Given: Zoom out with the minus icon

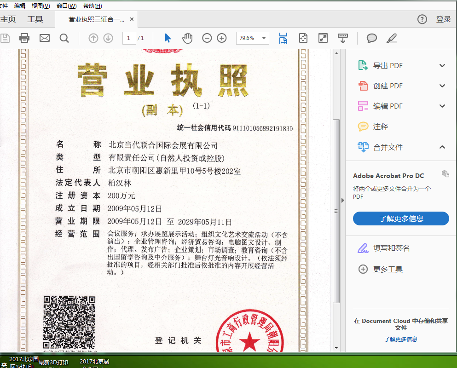Looking at the screenshot, I should [x=207, y=38].
